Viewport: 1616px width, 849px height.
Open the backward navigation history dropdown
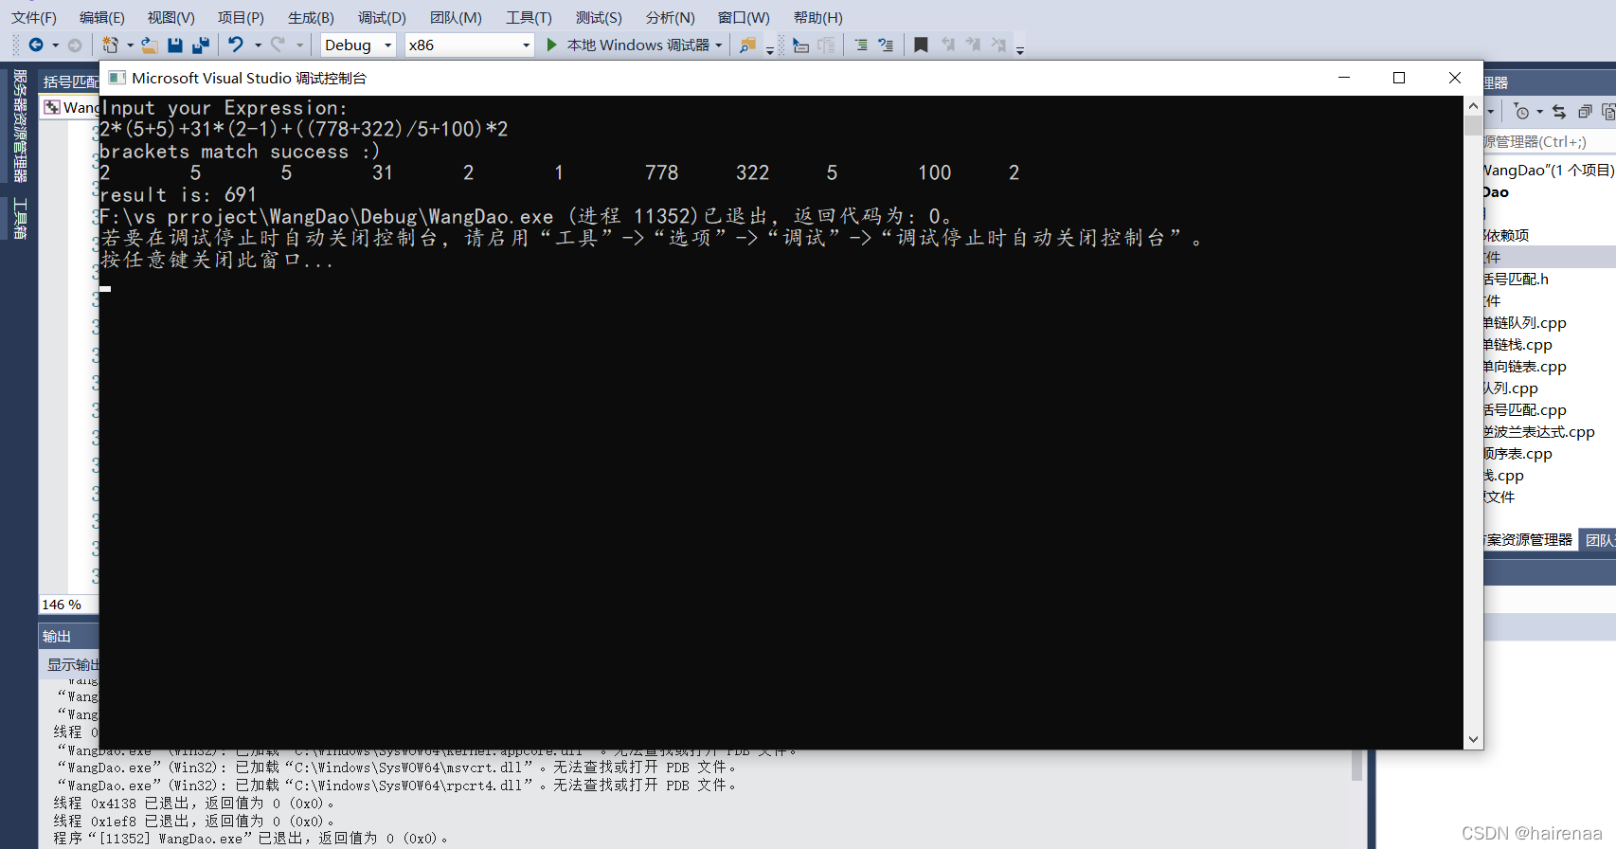[55, 45]
